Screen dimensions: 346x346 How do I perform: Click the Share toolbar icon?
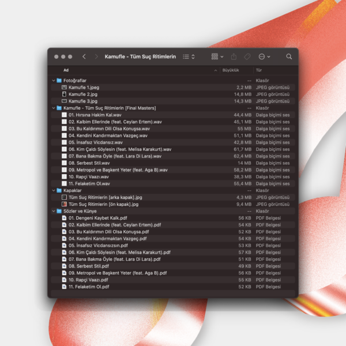coord(234,57)
